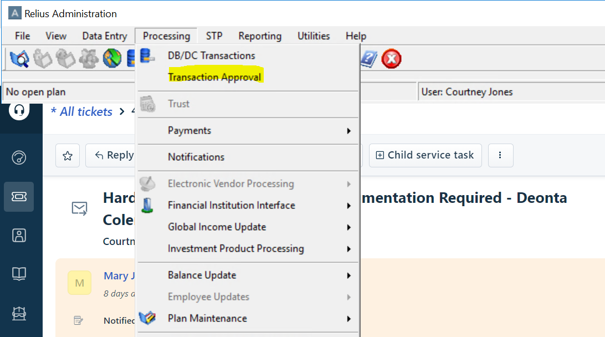
Task: Open the Utilities menu
Action: click(314, 36)
